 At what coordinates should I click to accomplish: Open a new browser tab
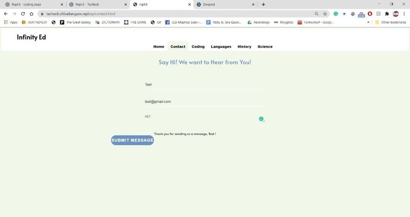click(263, 5)
